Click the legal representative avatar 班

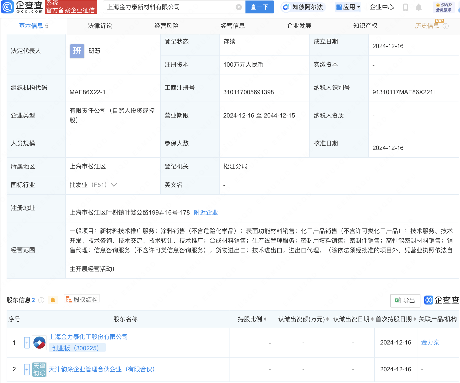[77, 51]
